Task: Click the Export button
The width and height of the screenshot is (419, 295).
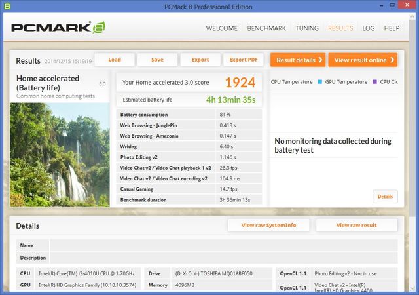Action: point(200,60)
